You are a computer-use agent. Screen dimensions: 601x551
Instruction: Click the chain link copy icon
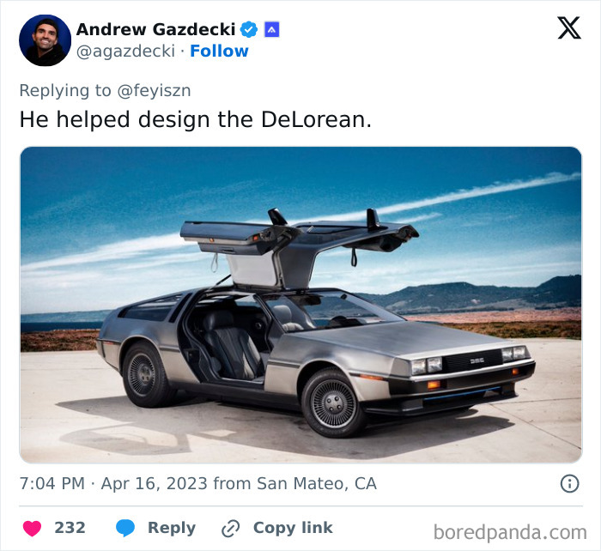tap(231, 529)
